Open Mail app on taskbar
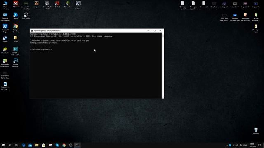This screenshot has width=264, height=148. [x=30, y=145]
